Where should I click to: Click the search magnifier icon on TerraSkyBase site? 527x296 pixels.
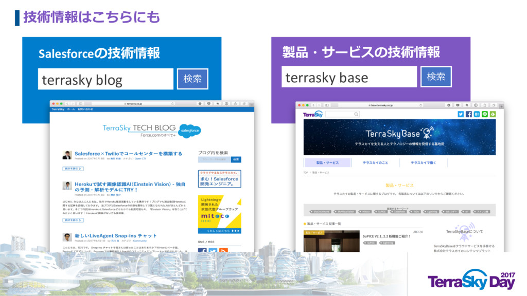[x=356, y=115]
